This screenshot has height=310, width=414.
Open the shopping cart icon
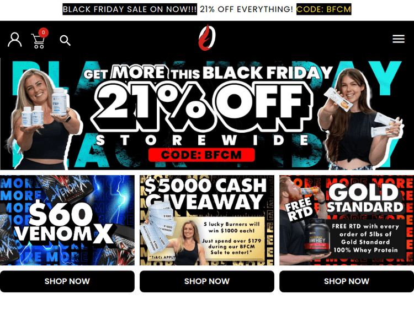(38, 41)
